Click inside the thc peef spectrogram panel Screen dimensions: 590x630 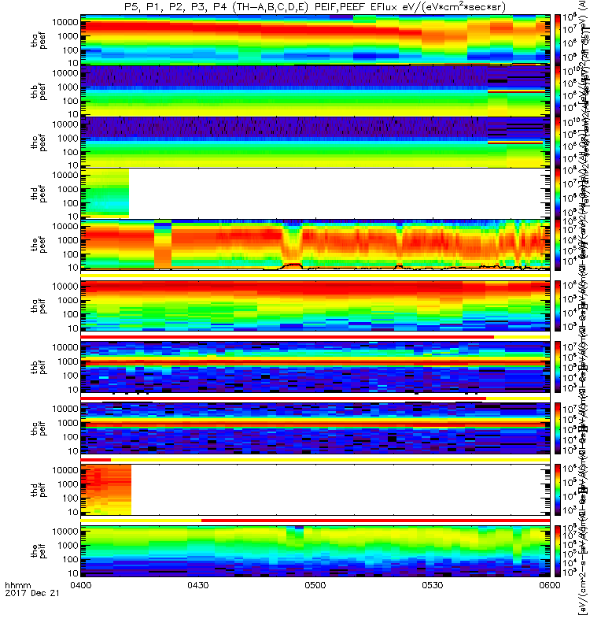coord(315,142)
